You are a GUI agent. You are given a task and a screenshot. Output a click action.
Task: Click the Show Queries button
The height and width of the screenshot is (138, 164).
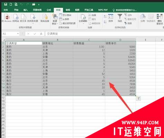(65, 15)
